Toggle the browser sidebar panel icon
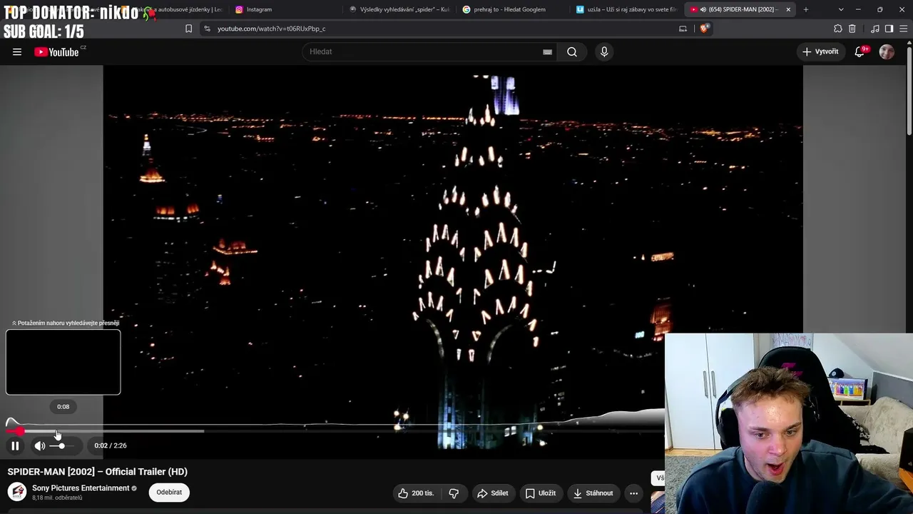 889,29
